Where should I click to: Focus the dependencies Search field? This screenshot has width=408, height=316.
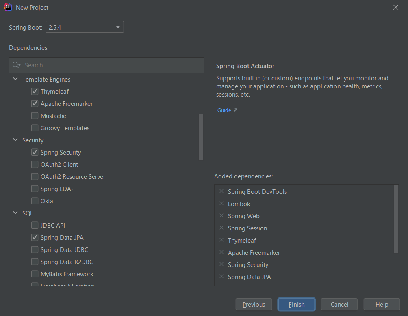tap(106, 65)
